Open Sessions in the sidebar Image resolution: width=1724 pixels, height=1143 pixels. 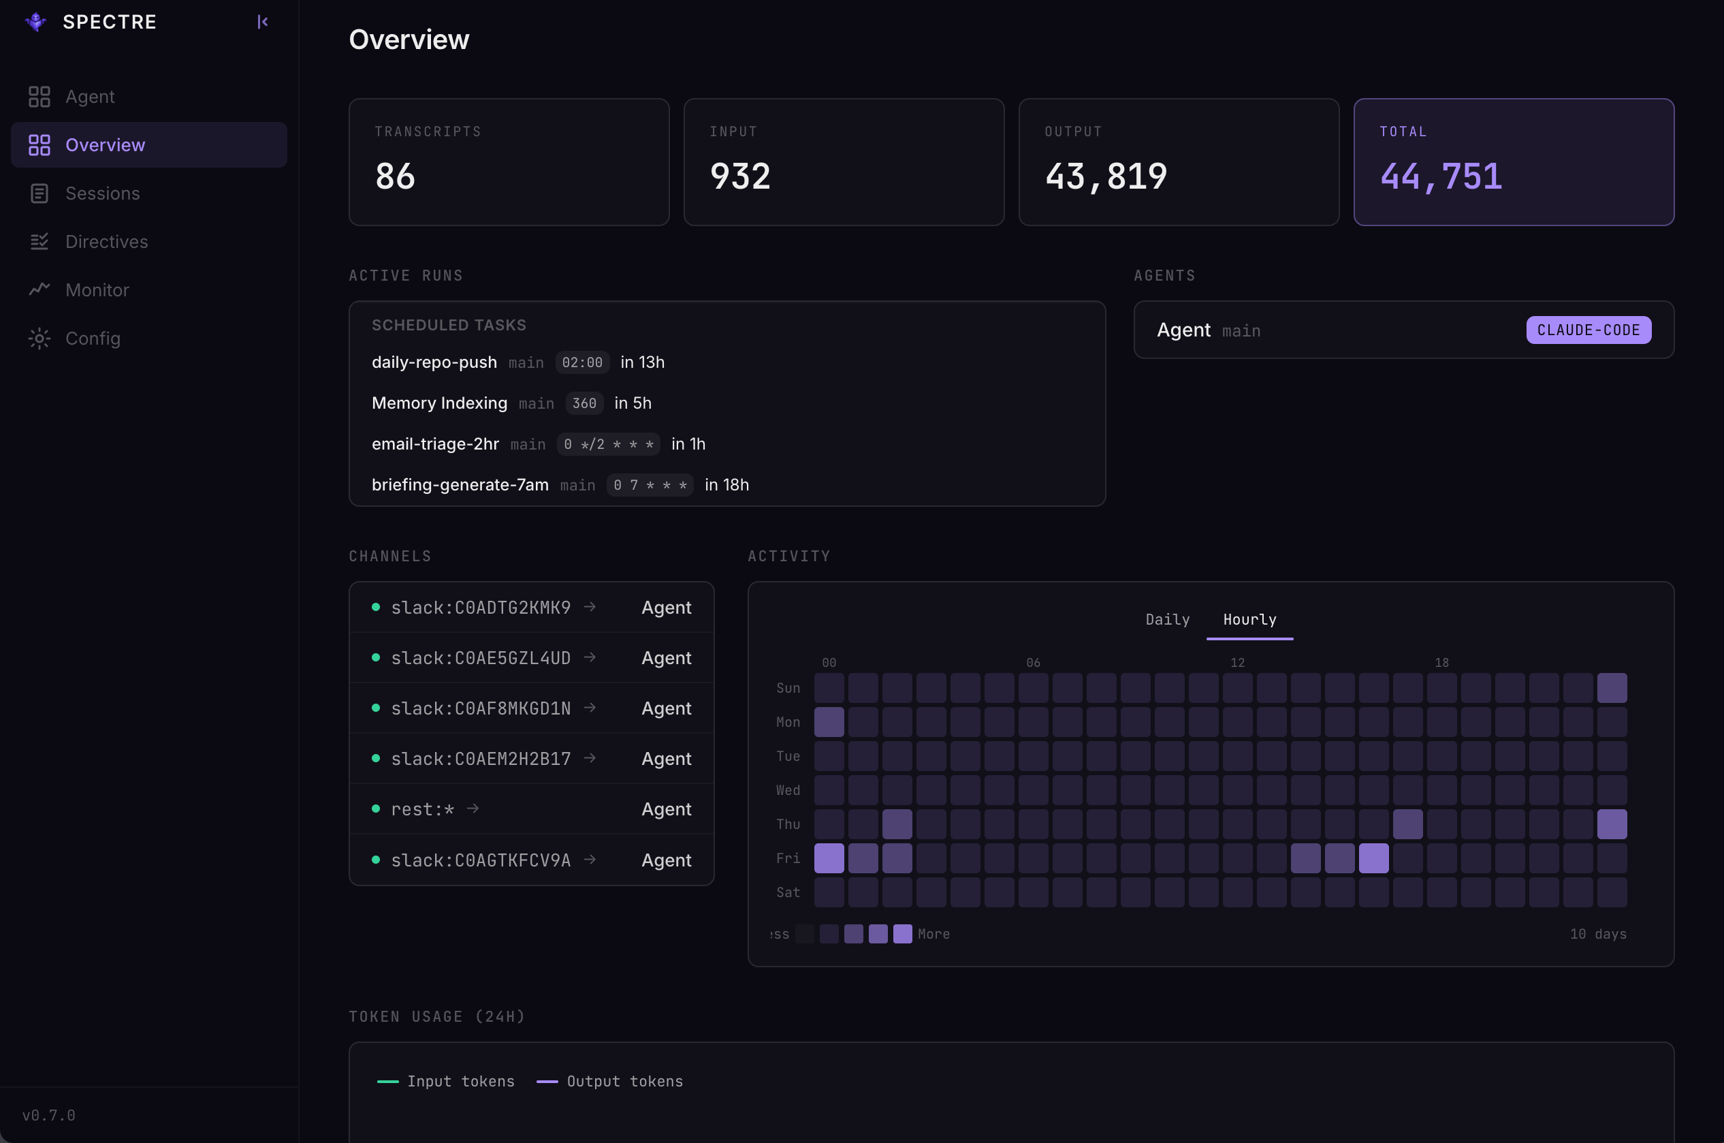pos(148,193)
